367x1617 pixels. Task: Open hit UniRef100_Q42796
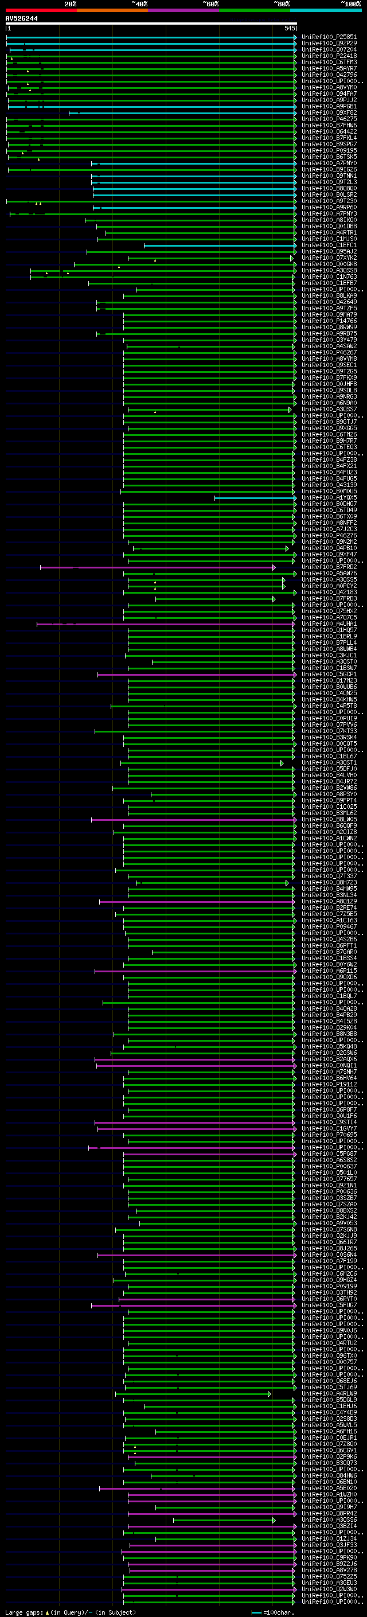click(329, 75)
